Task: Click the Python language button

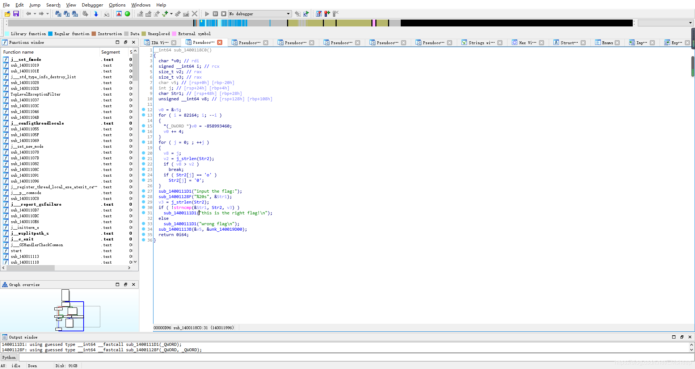Action: tap(9, 357)
